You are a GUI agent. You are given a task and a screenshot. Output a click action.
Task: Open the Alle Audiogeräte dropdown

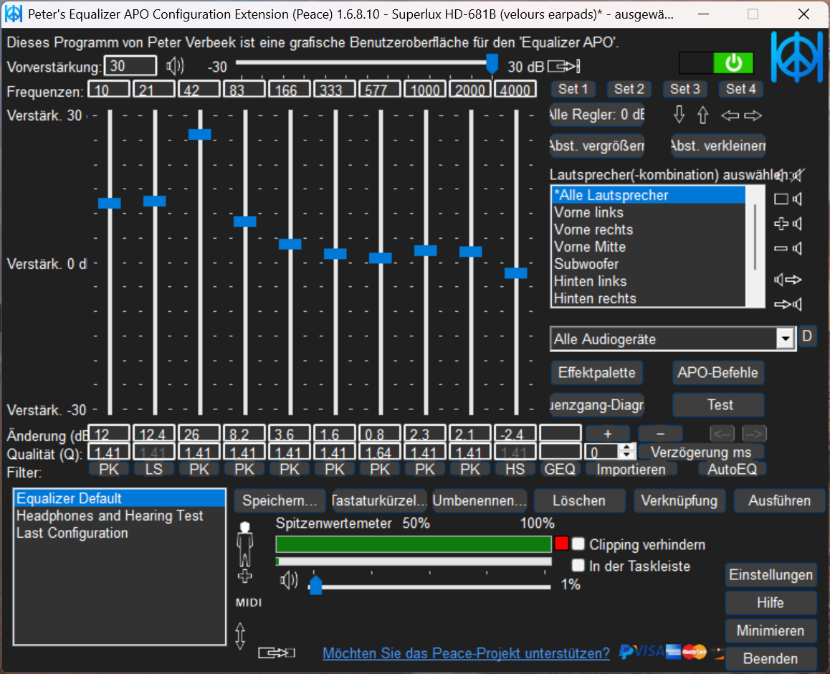coord(786,338)
